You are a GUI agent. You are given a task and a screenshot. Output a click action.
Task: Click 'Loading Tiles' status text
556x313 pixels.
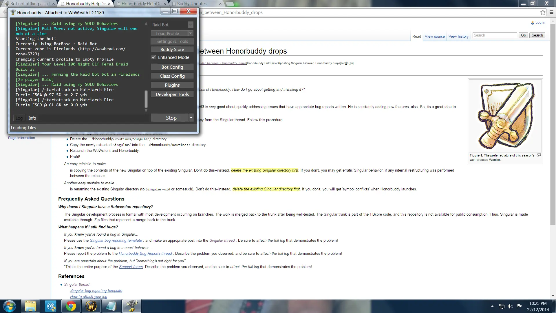pyautogui.click(x=23, y=128)
